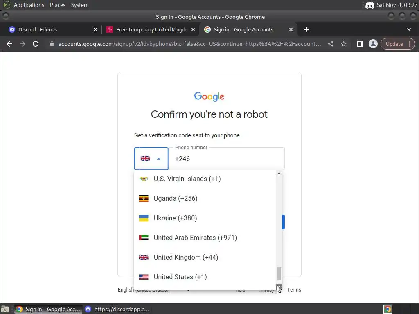Click the country list scrollbar thumb

pos(279,274)
